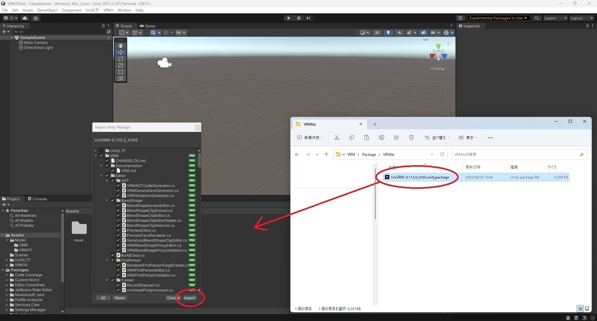Click None button in import dialog
The width and height of the screenshot is (597, 321).
pos(119,298)
